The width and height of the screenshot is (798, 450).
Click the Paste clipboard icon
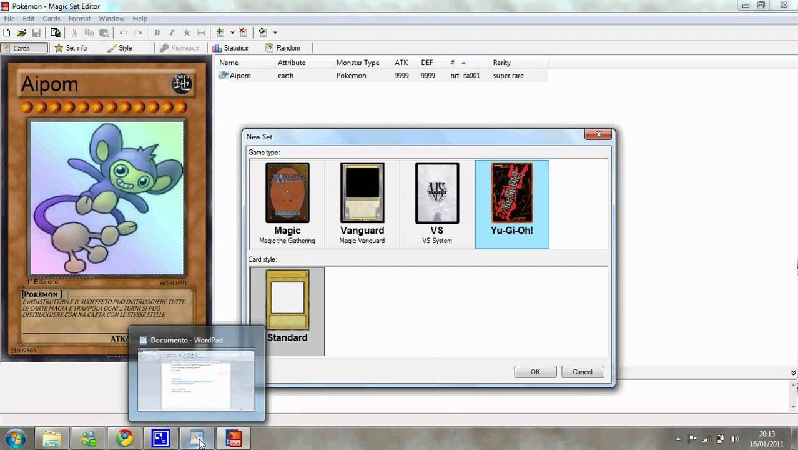click(x=104, y=32)
